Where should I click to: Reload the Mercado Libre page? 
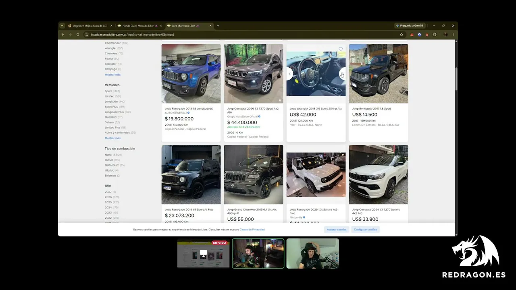click(78, 35)
